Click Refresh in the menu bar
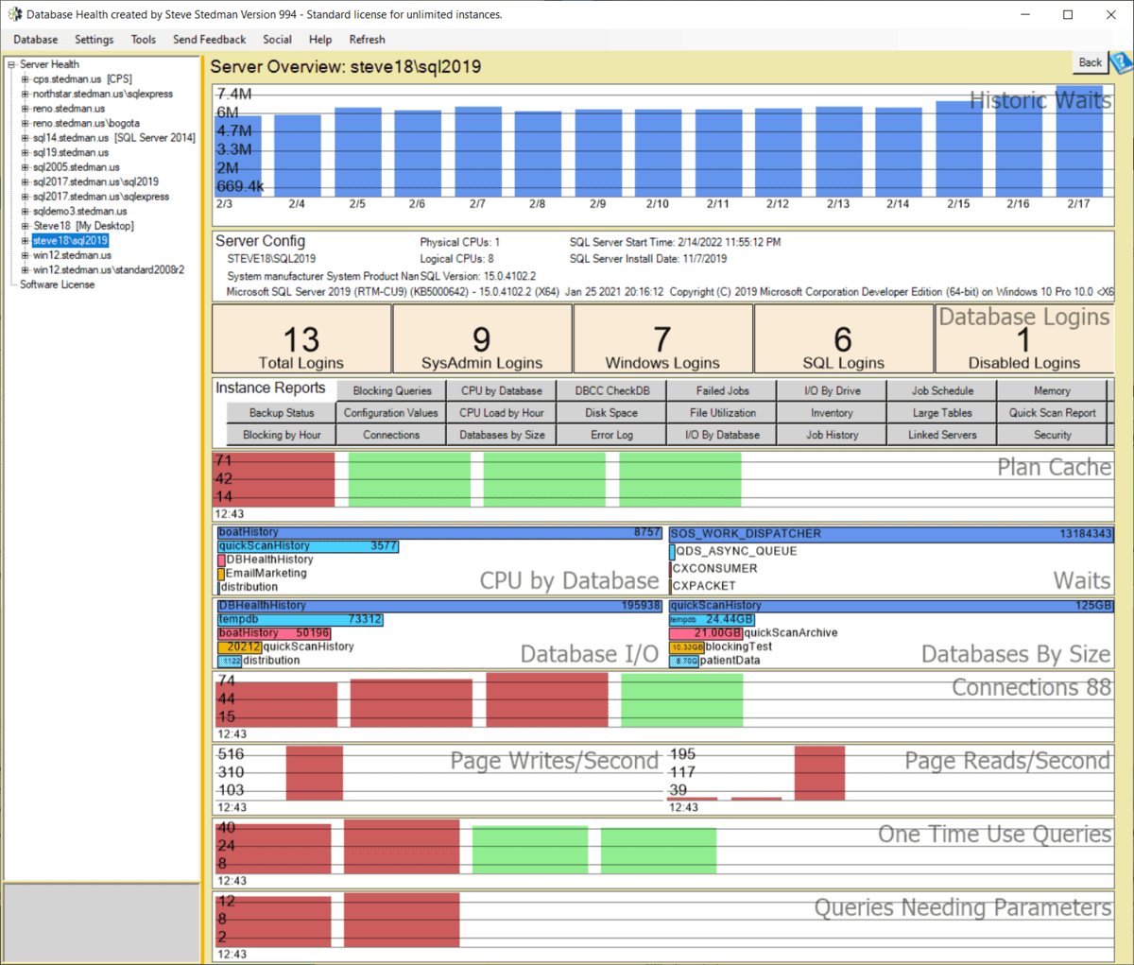The image size is (1134, 965). click(367, 40)
